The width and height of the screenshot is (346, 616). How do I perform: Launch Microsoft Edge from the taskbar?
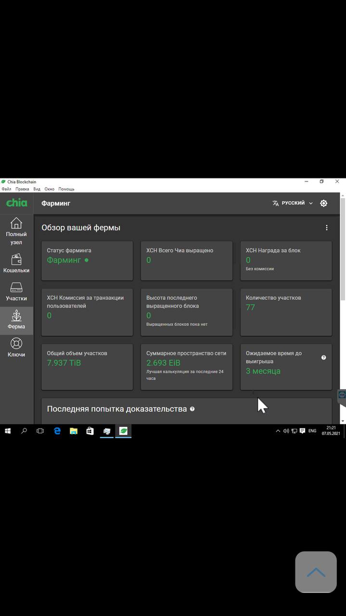[x=57, y=431]
